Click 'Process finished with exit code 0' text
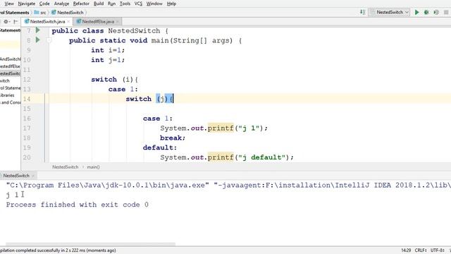Viewport: 451px width, 254px height. point(78,205)
